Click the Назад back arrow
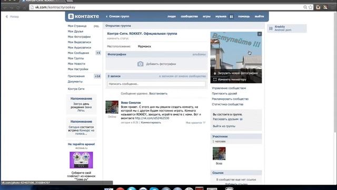This screenshot has height=190, width=337. click(7, 16)
